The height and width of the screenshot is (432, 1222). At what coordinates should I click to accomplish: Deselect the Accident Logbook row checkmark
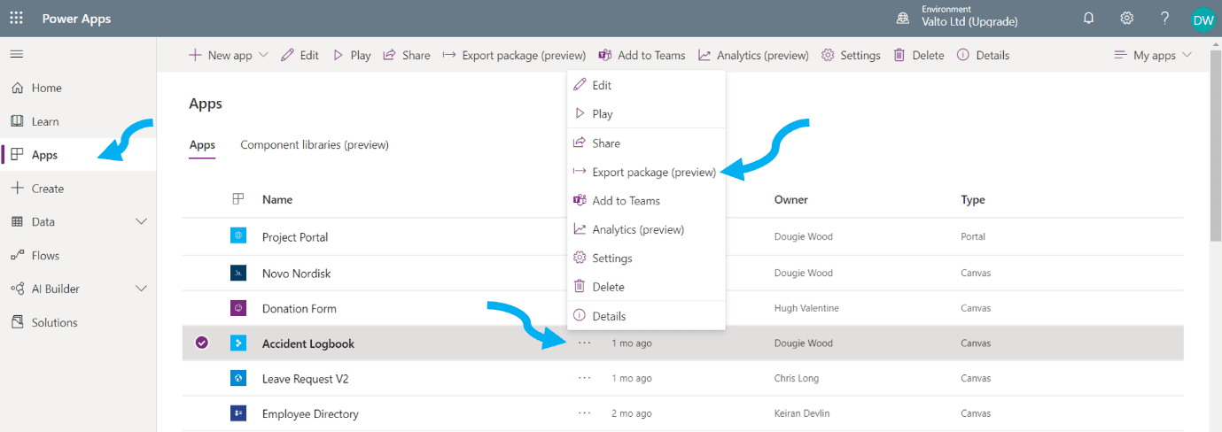pyautogui.click(x=201, y=343)
